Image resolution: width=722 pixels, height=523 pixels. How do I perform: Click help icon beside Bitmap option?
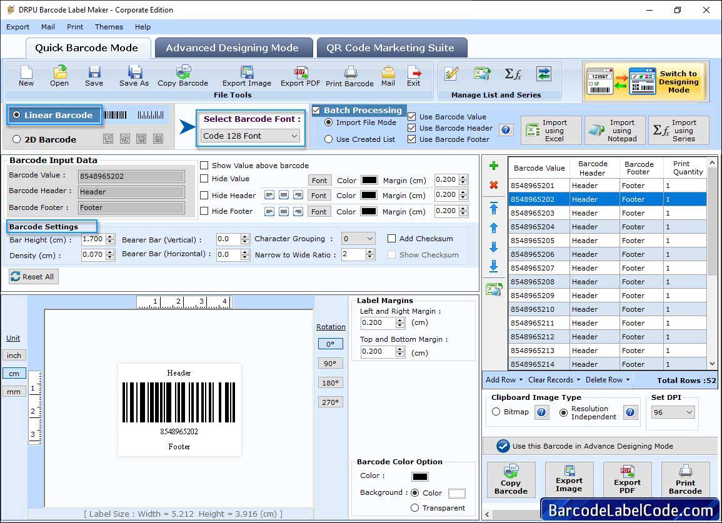click(541, 412)
